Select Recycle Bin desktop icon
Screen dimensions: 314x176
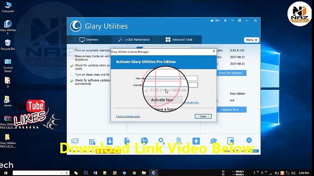pos(8,44)
